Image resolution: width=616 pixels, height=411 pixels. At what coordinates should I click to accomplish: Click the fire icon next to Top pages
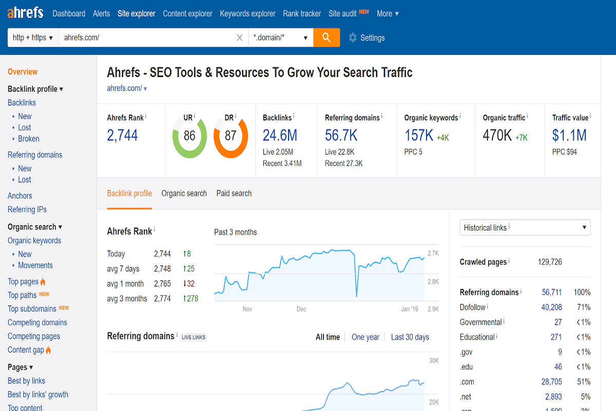pyautogui.click(x=43, y=282)
